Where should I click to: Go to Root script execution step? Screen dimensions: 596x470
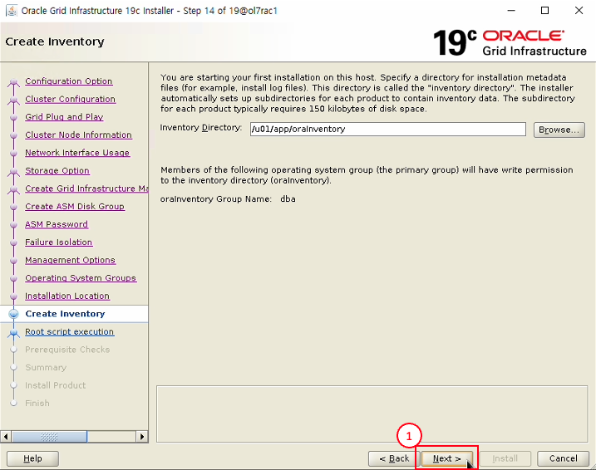tap(69, 331)
